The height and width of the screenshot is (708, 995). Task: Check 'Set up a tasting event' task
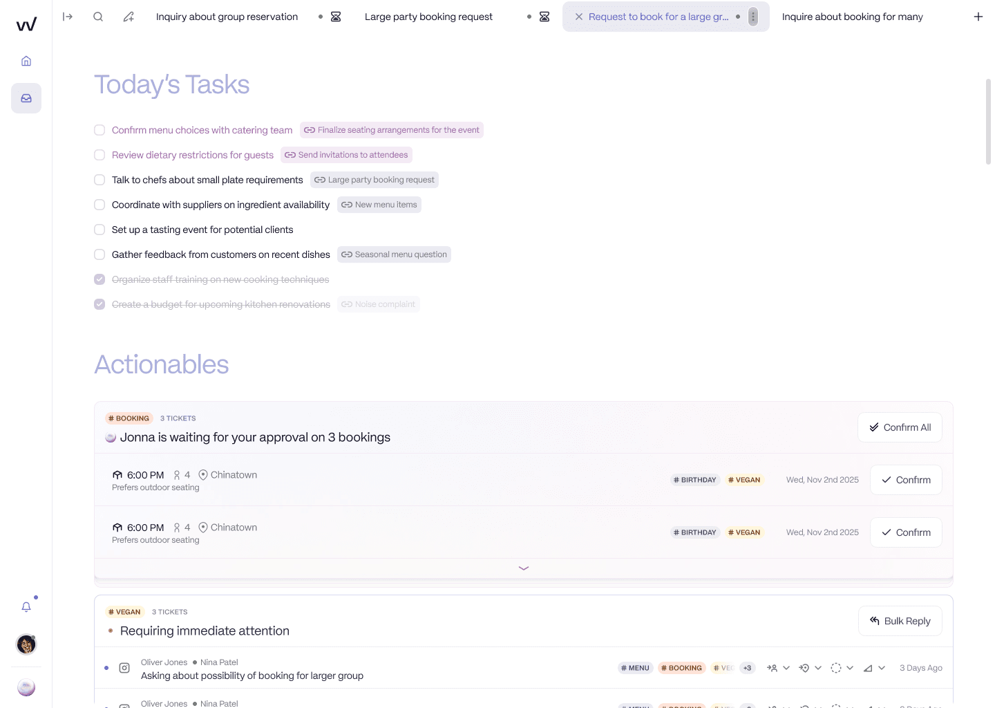[99, 230]
